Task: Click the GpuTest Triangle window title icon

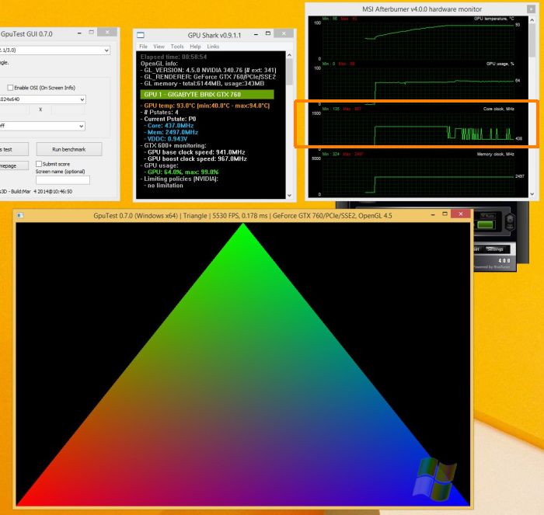Action: coord(20,215)
